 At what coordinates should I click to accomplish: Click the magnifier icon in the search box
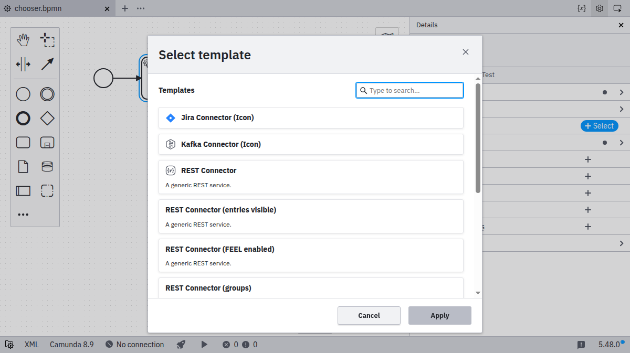[363, 90]
